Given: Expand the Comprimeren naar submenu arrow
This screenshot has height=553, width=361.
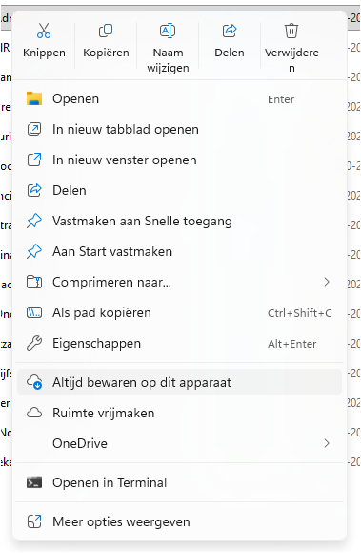Looking at the screenshot, I should (327, 282).
